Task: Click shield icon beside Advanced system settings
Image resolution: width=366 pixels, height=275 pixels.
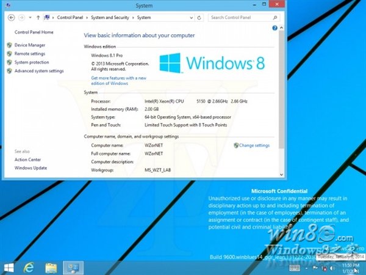Action: pos(9,71)
